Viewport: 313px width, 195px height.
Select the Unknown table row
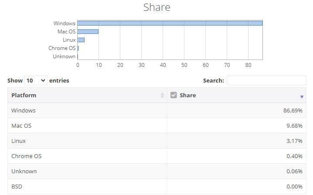pos(156,171)
